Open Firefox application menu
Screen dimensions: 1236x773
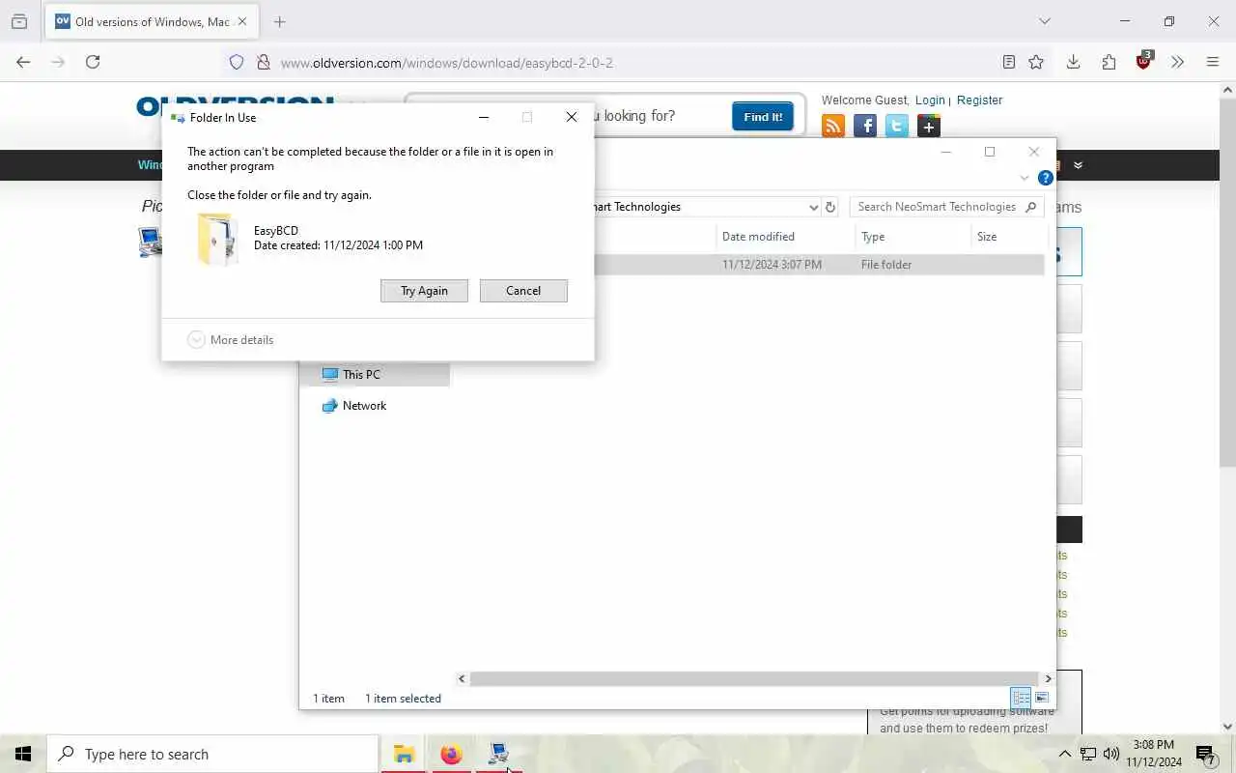[1213, 62]
